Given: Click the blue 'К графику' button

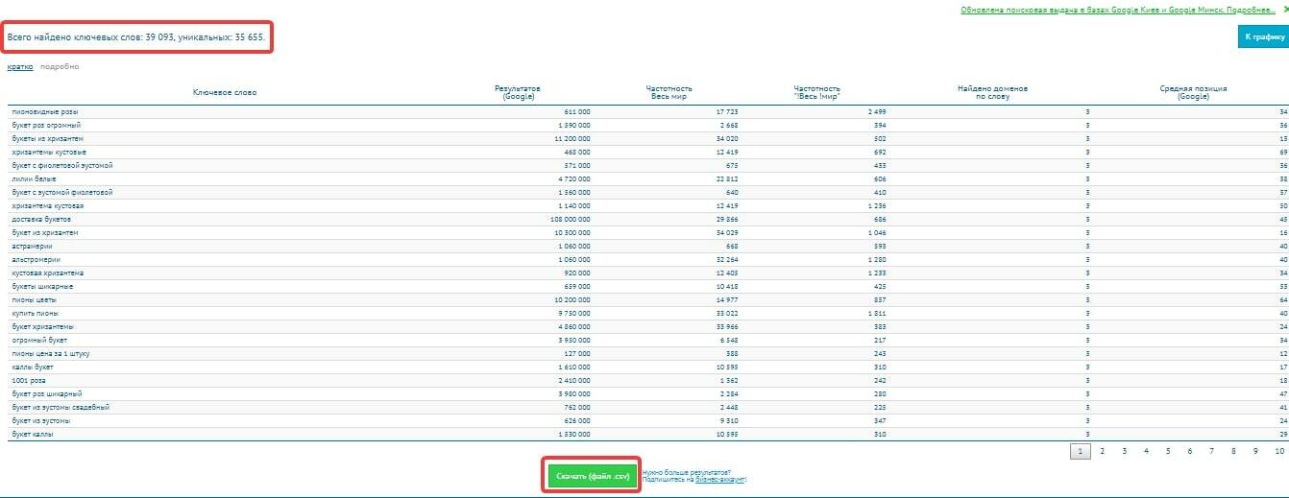Looking at the screenshot, I should point(1263,37).
